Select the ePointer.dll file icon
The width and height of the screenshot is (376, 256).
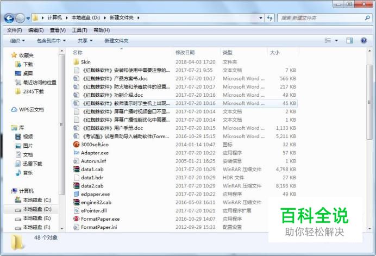coord(76,211)
